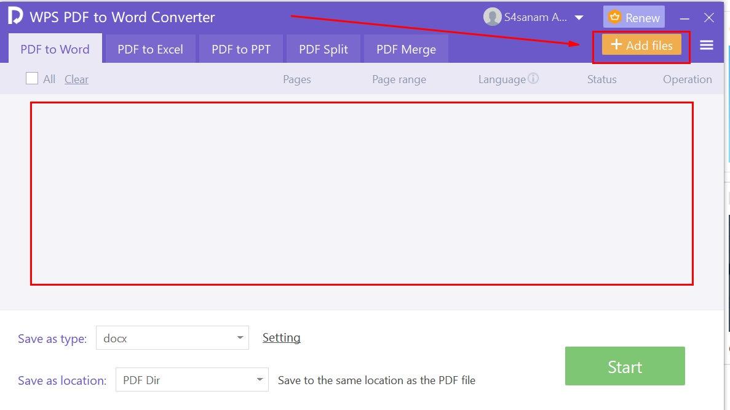
Task: Switch to the PDF to Excel tab
Action: tap(151, 49)
